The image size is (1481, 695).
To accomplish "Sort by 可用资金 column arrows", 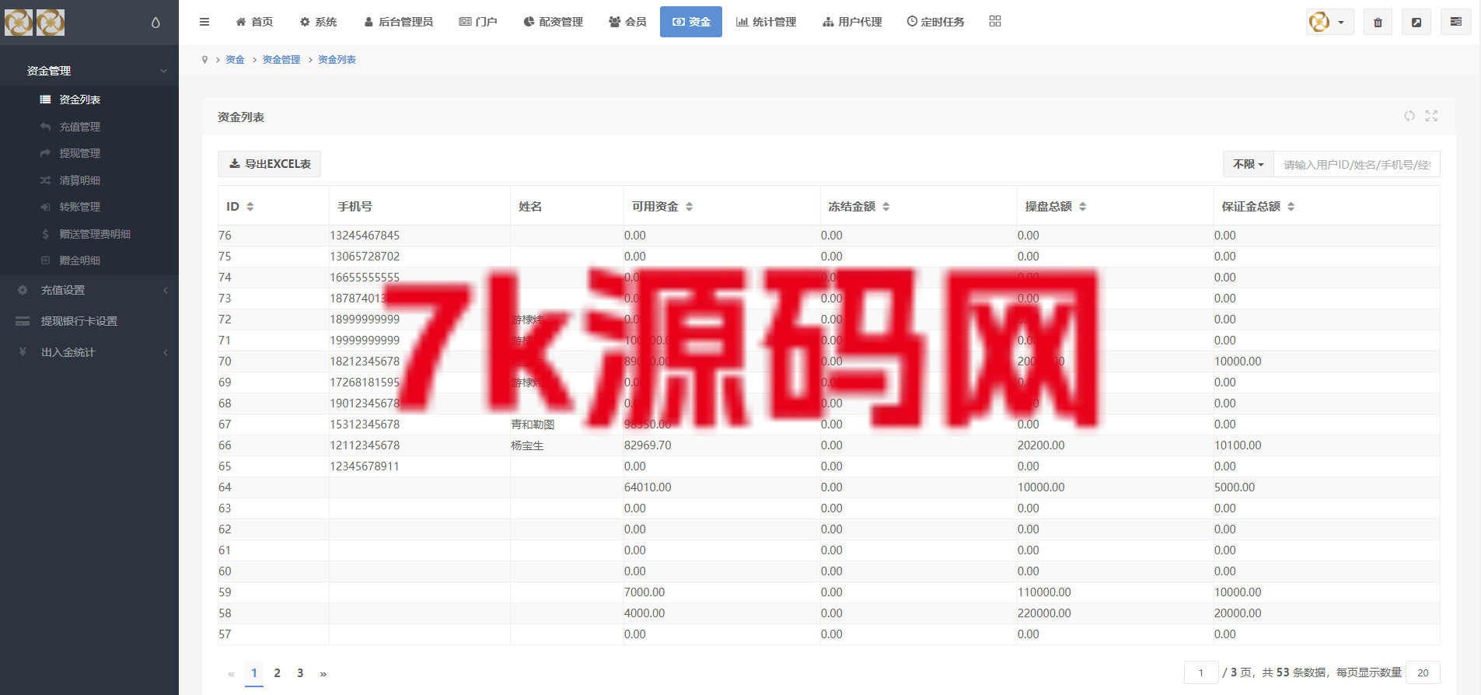I will click(x=690, y=207).
